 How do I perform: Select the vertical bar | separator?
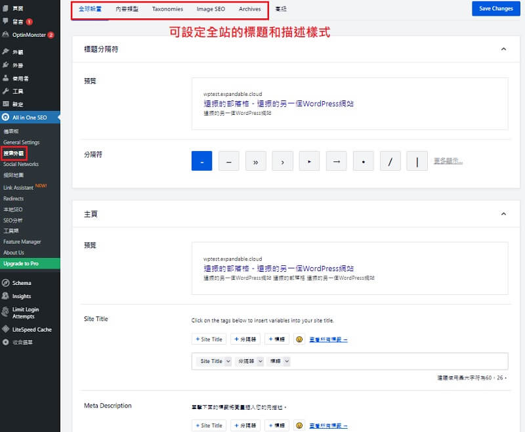click(x=417, y=161)
